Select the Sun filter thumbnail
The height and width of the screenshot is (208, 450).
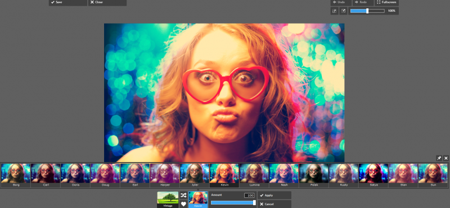pos(433,175)
